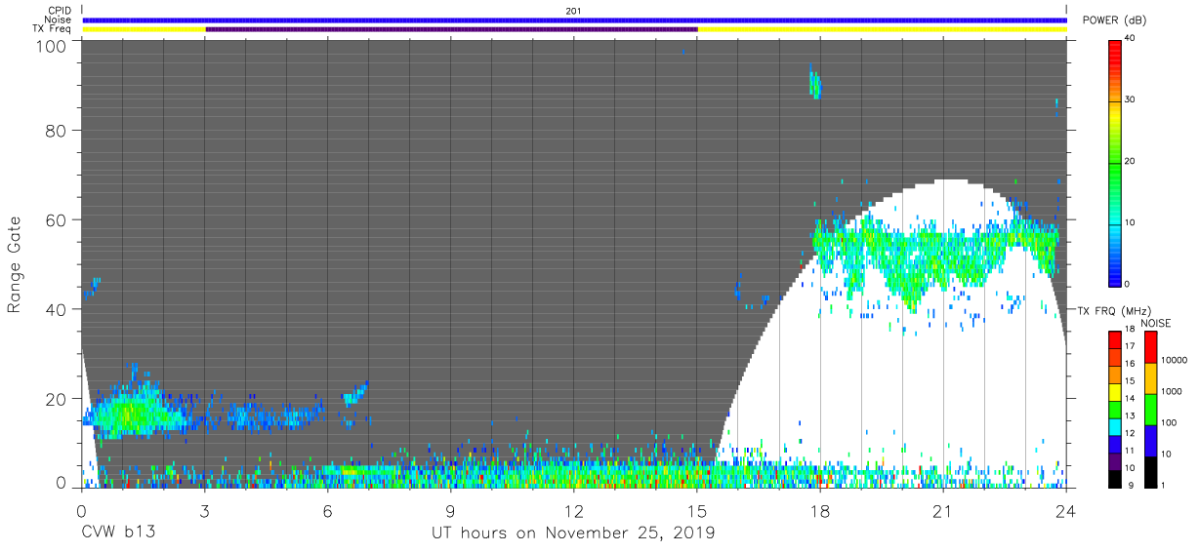Click the 20 tick on the Range Gate axis
Image resolution: width=1199 pixels, height=553 pixels.
pos(58,398)
